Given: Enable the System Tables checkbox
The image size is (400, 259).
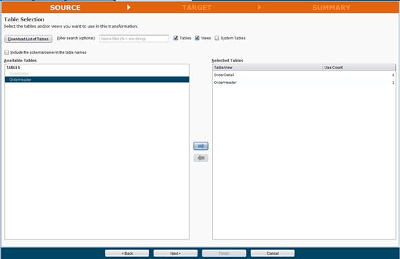Looking at the screenshot, I should point(217,38).
